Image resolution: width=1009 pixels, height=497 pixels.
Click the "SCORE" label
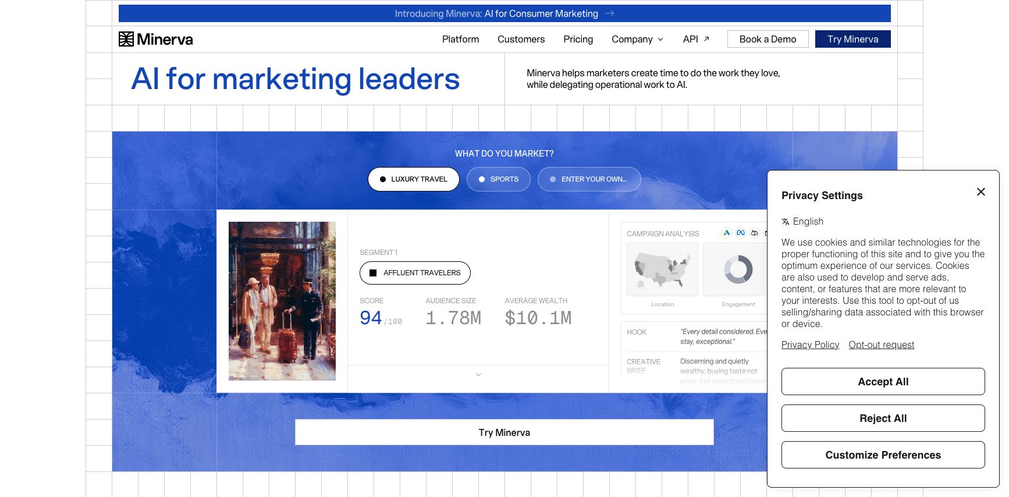371,301
